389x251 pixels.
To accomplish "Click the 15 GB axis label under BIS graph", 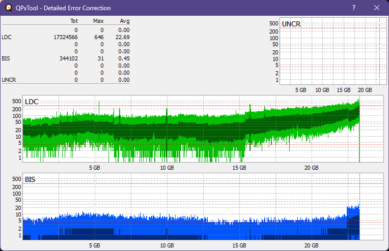I will (239, 245).
